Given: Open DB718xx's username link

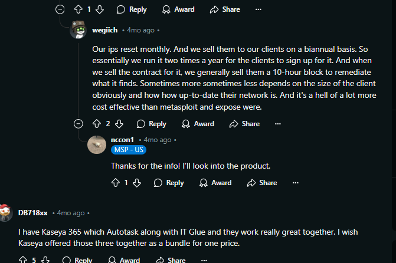Looking at the screenshot, I should [32, 213].
